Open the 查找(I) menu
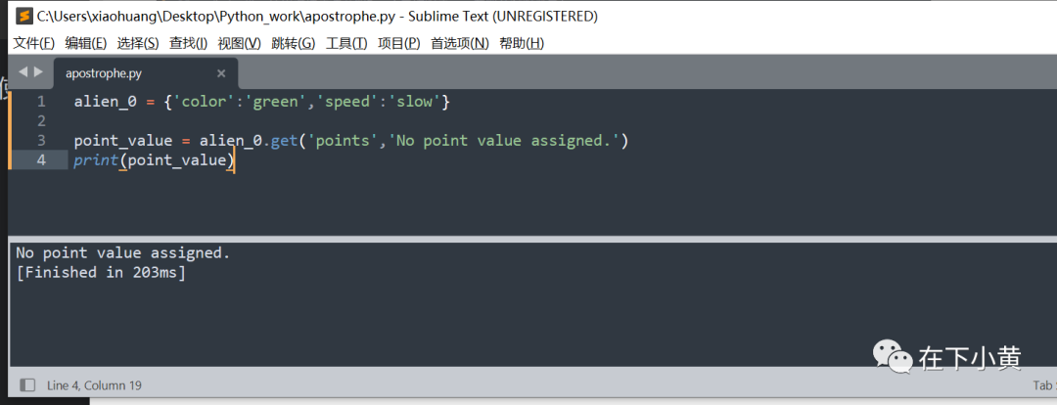Image resolution: width=1057 pixels, height=405 pixels. (188, 43)
